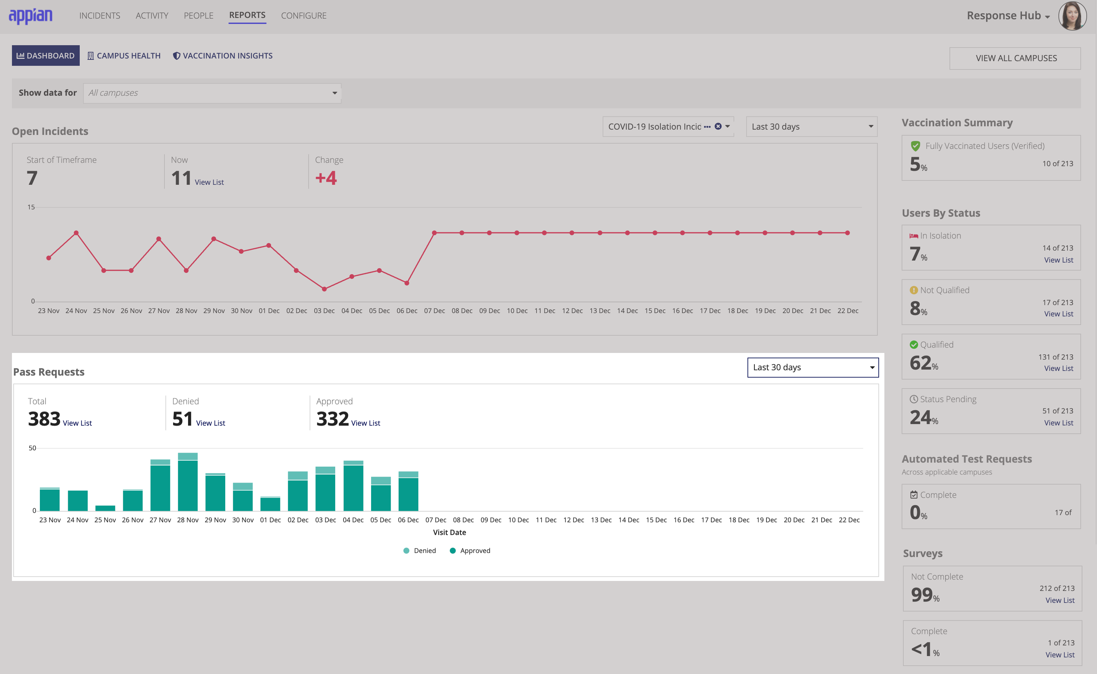This screenshot has width=1097, height=674.
Task: Change the Open Incidents timeframe dropdown
Action: tap(812, 127)
